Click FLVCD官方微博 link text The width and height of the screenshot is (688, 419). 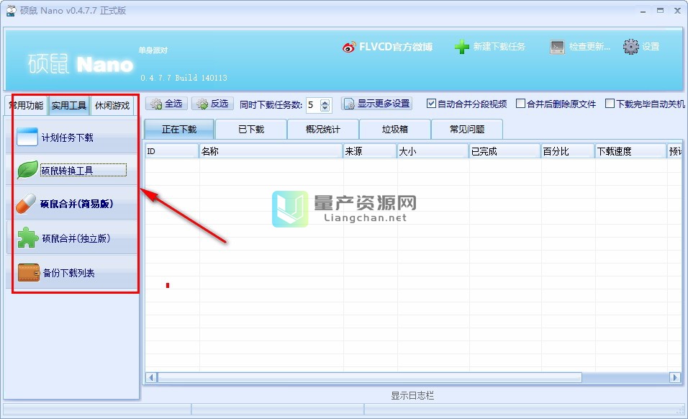point(396,47)
